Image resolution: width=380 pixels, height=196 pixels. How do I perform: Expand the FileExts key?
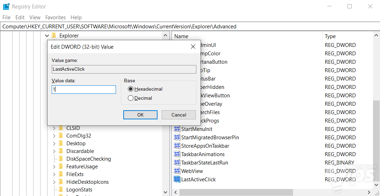(54, 174)
